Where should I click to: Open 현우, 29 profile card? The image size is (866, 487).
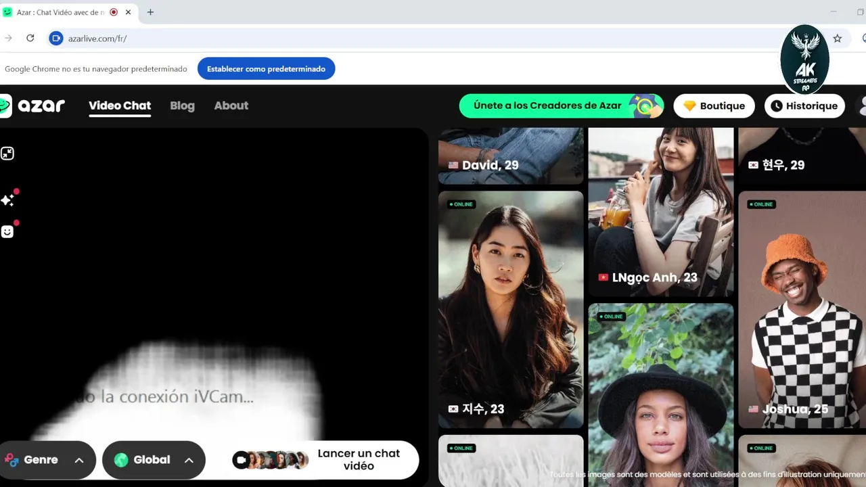[802, 156]
